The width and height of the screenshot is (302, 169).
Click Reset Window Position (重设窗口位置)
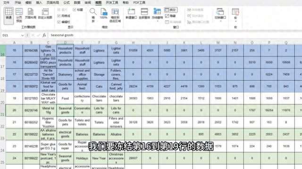pos(198,22)
